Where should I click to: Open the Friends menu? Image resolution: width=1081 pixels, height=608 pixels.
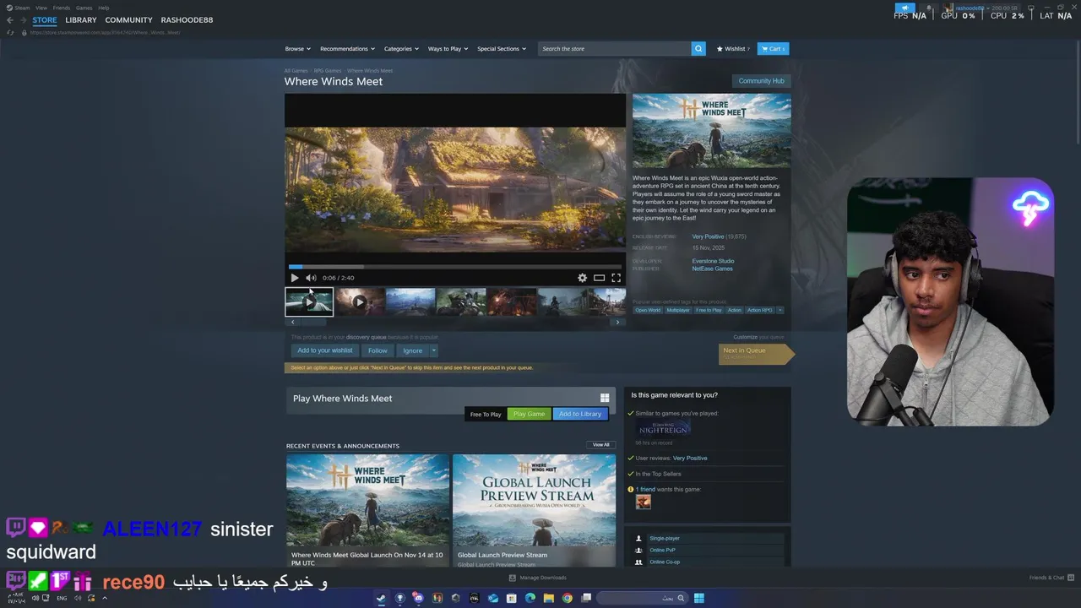tap(62, 8)
